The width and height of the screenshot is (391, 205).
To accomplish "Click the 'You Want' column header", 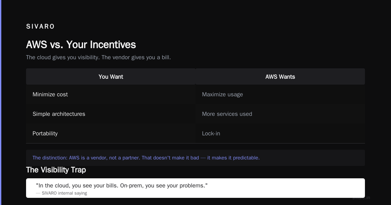I will (x=111, y=77).
